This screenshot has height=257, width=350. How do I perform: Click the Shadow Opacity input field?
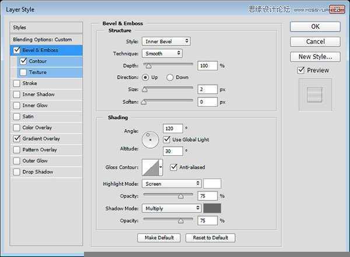207,221
